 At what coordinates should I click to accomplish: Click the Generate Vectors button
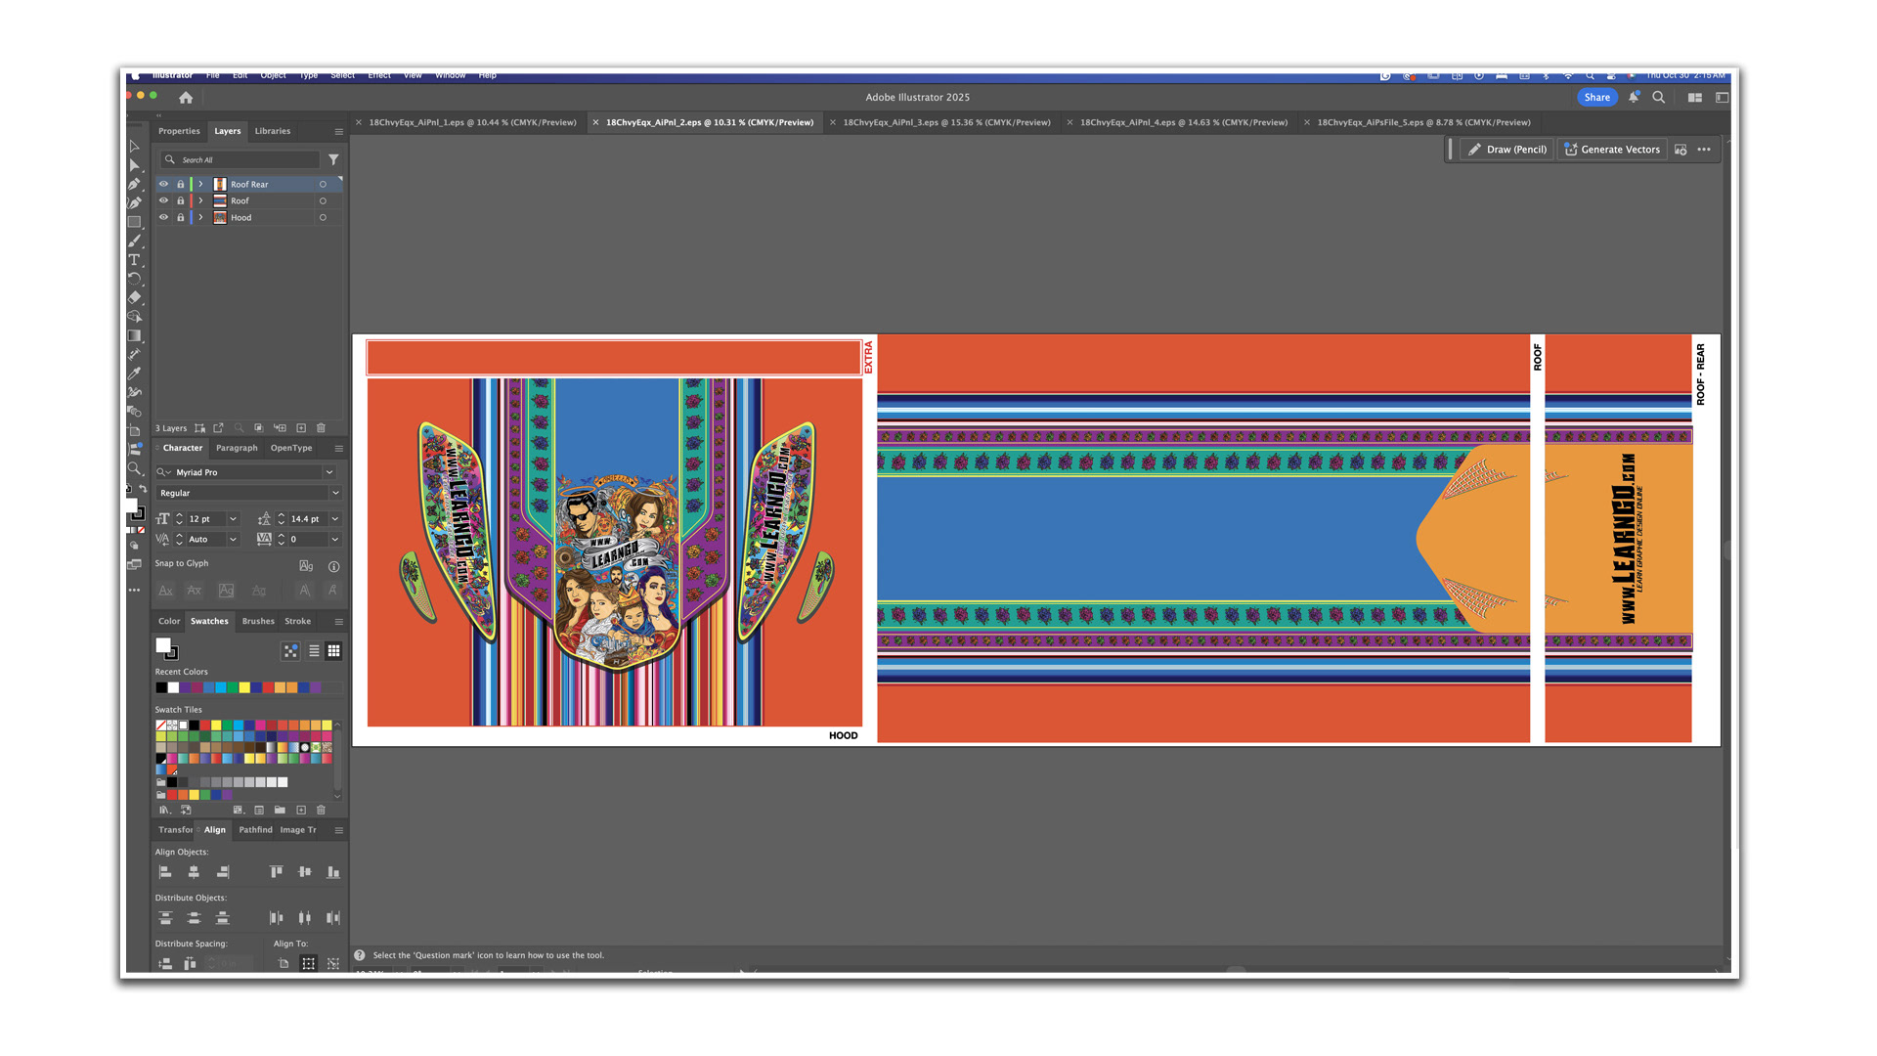coord(1612,150)
